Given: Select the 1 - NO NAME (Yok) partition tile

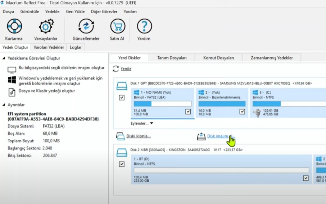Looking at the screenshot, I should point(162,103).
